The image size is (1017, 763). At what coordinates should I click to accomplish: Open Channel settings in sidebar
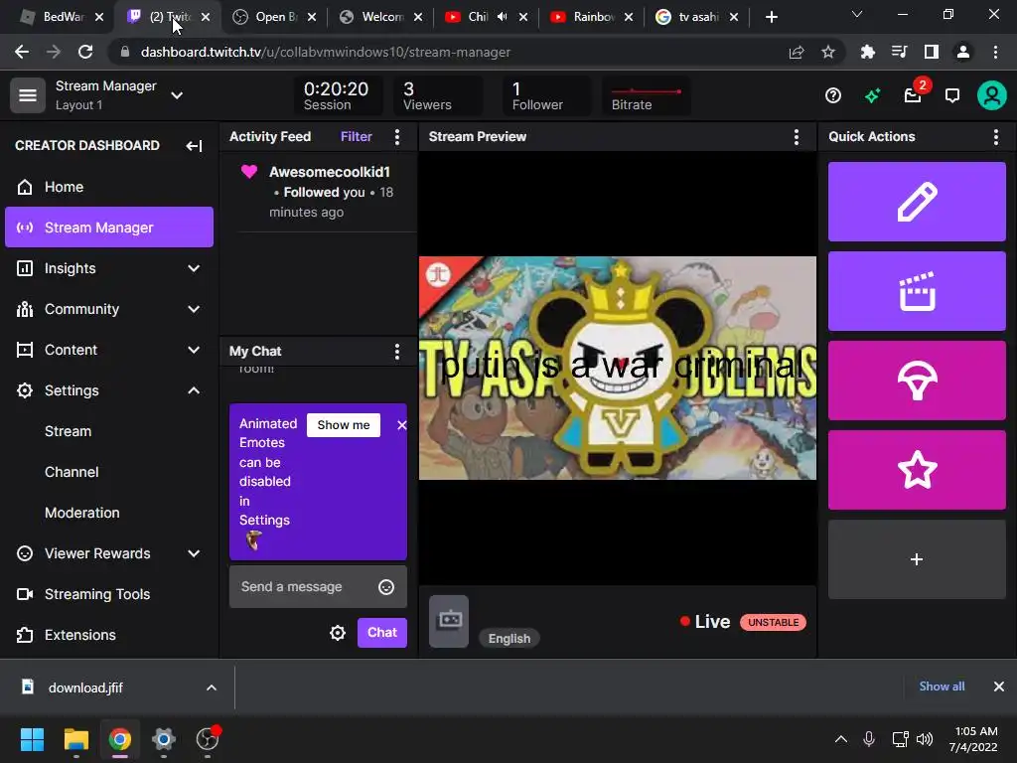72,472
